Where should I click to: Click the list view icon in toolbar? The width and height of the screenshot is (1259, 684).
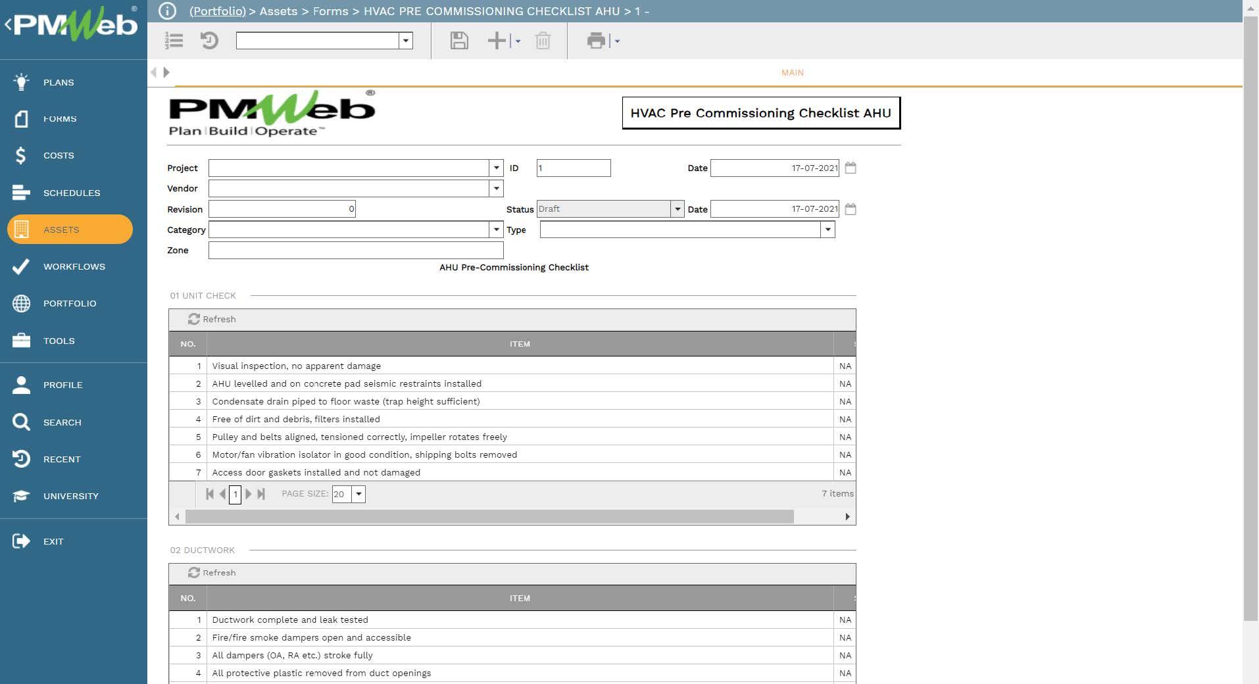coord(174,41)
